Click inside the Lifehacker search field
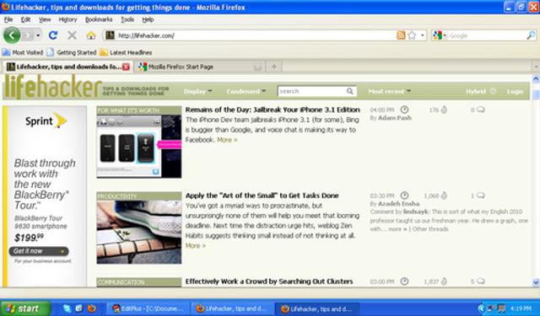Image resolution: width=540 pixels, height=316 pixels. [x=311, y=91]
